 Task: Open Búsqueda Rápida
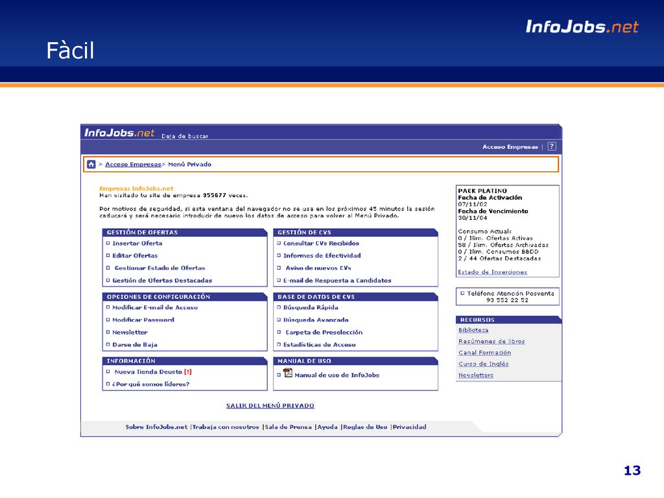point(311,307)
